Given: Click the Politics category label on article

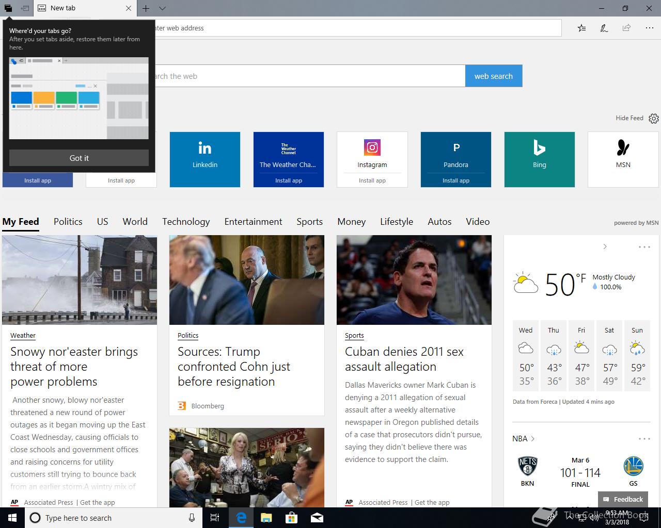Looking at the screenshot, I should 188,335.
